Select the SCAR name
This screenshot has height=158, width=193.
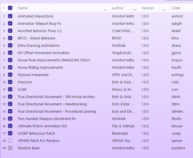pos(22,90)
